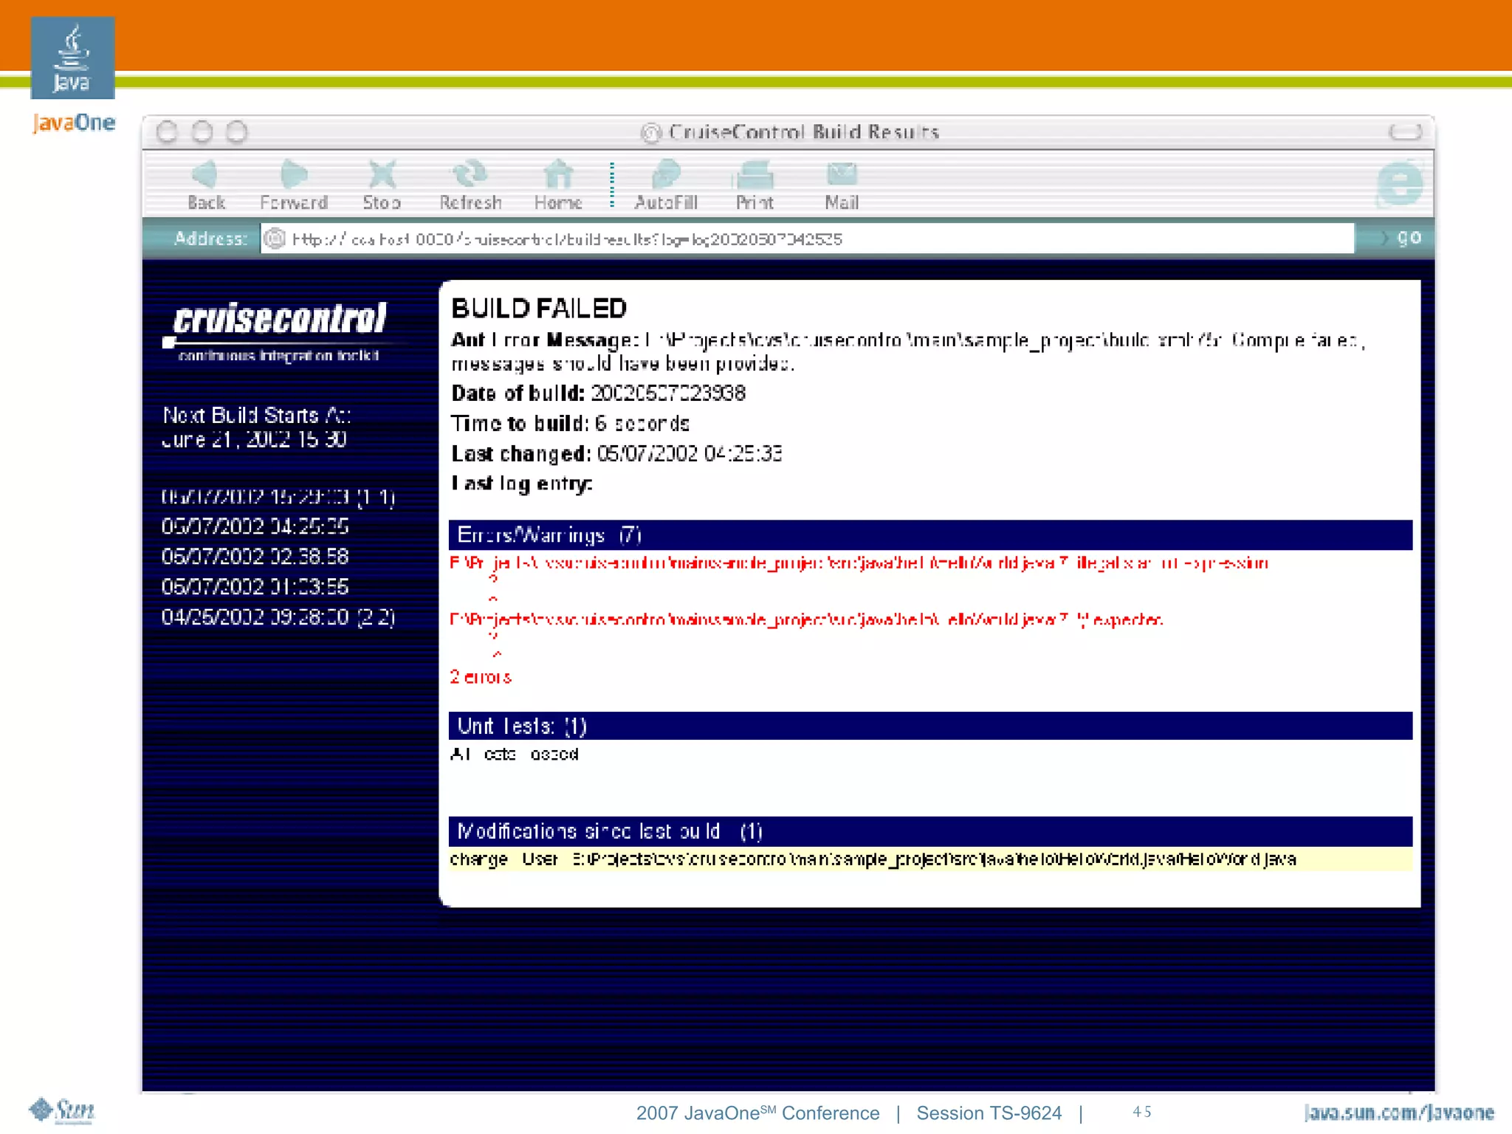1512x1134 pixels.
Task: Click the Back arrow toolbar icon
Action: point(205,175)
